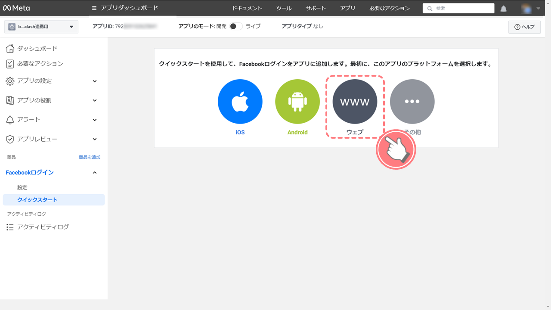Click the アプリの役割 icon

pos(10,100)
